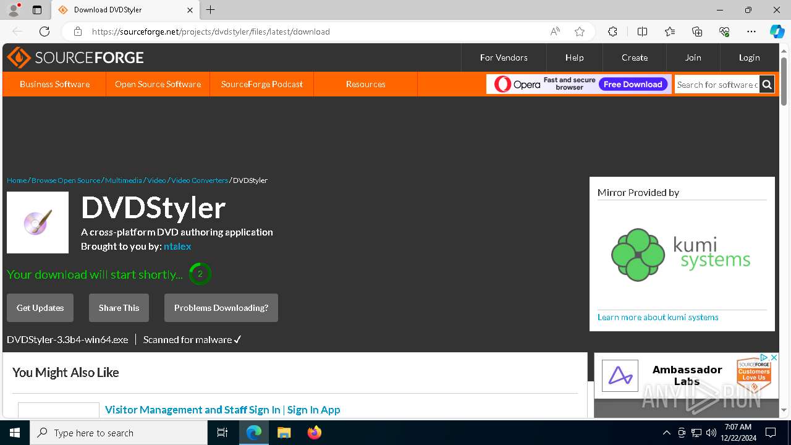Click Learn more about kumi systems
Viewport: 791px width, 445px height.
658,317
